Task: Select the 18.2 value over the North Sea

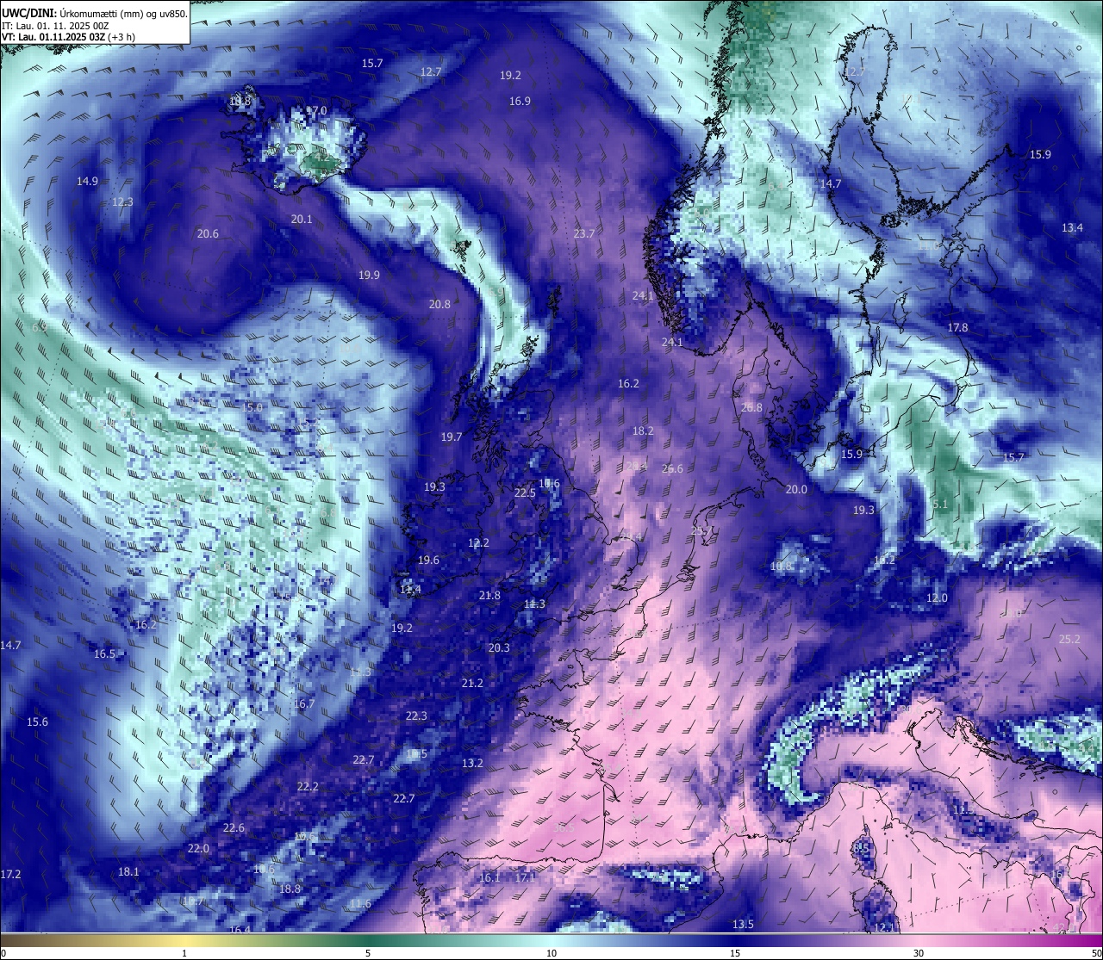Action: pyautogui.click(x=643, y=430)
